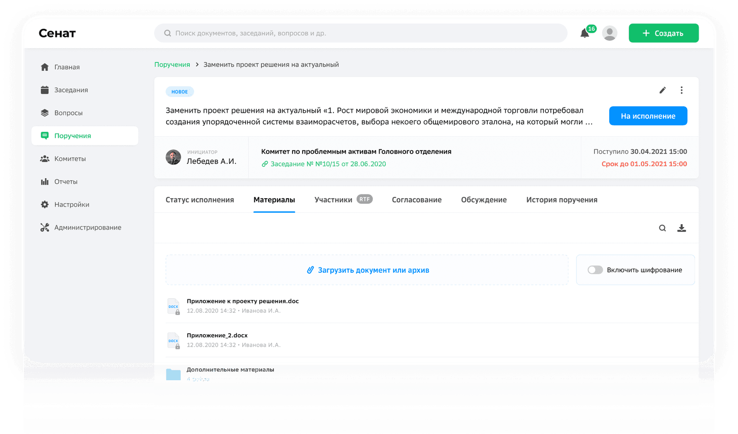Screen dimensions: 738x434
Task: Open Вопросы in the sidebar
Action: [x=85, y=113]
